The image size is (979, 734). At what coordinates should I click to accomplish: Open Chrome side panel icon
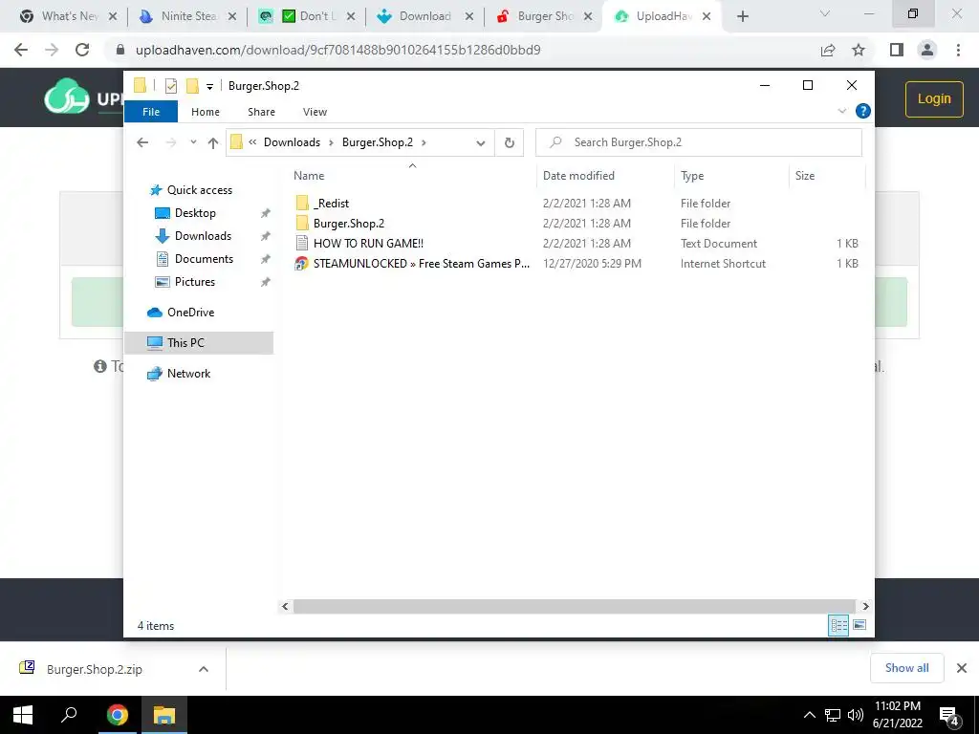[x=897, y=50]
